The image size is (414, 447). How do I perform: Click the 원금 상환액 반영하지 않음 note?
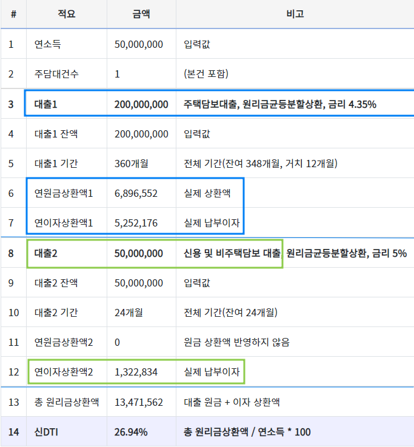click(236, 342)
